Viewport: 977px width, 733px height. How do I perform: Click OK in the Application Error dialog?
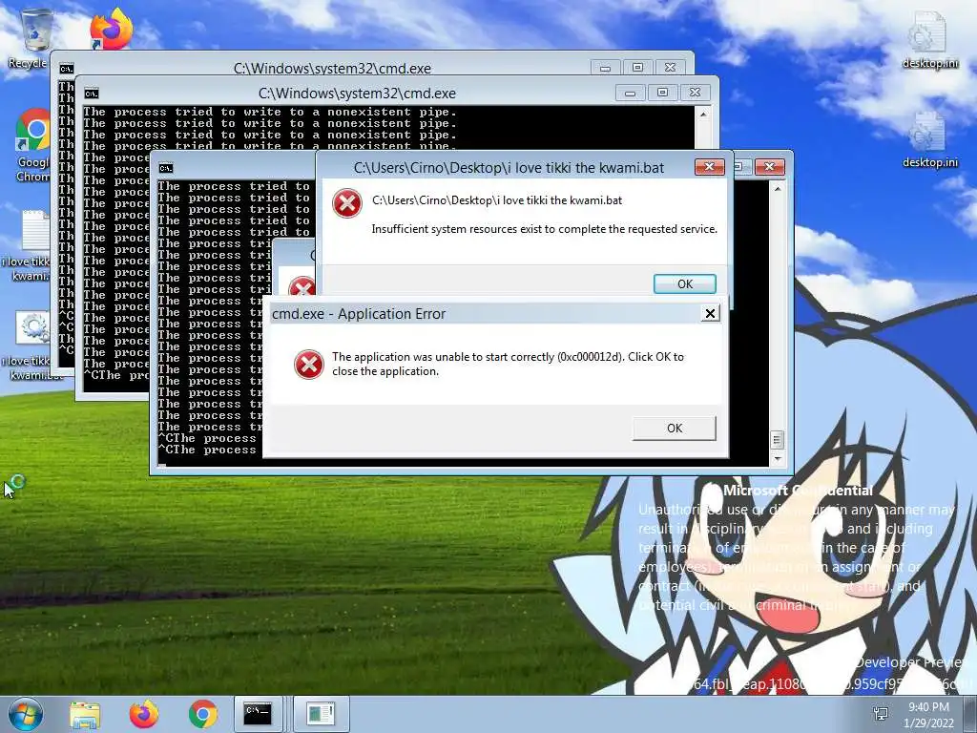[675, 429]
